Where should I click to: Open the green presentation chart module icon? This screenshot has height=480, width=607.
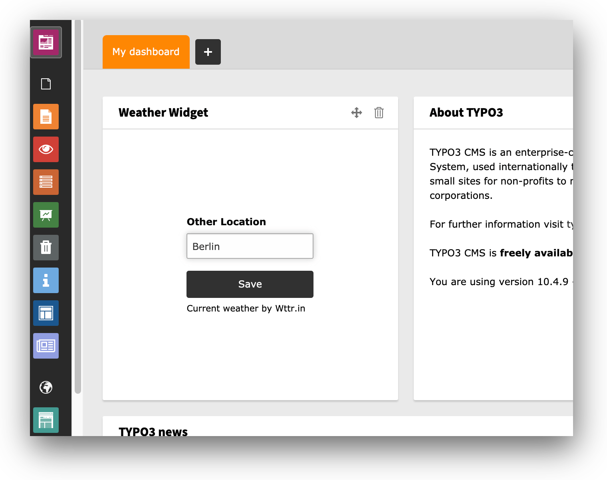[46, 215]
